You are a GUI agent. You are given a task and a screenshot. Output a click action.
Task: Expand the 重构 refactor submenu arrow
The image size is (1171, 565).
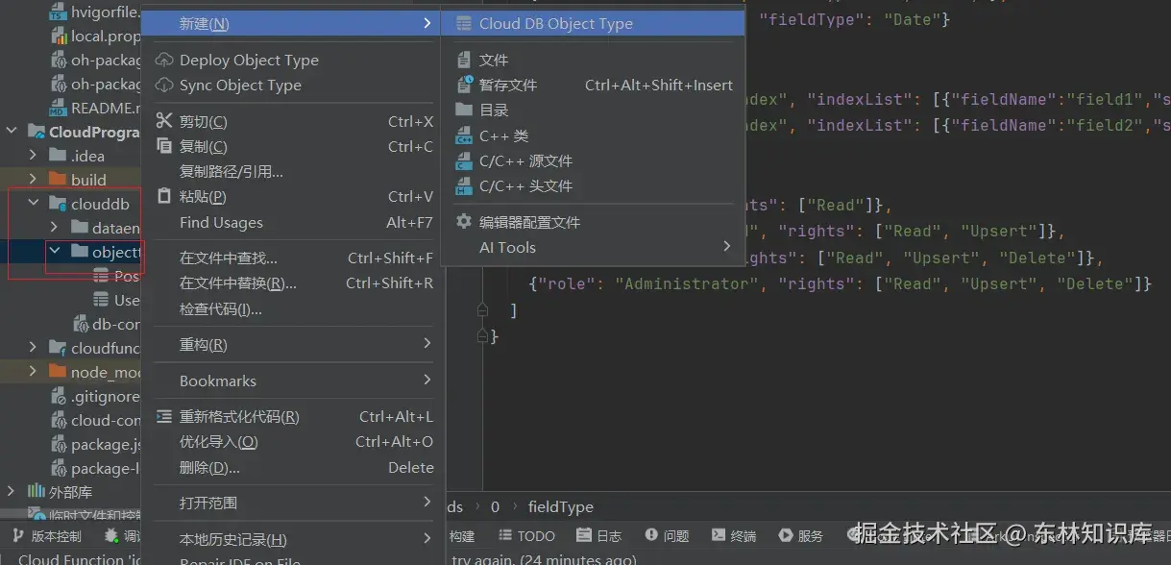point(427,344)
